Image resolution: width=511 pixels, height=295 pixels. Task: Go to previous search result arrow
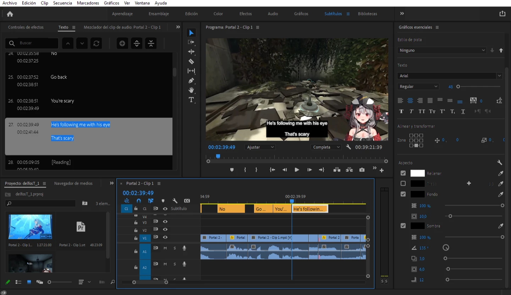click(68, 43)
